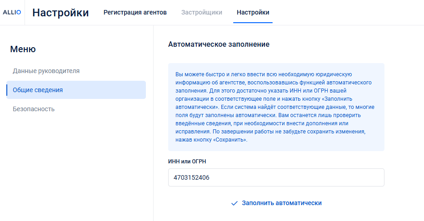The image size is (424, 221).
Task: Click the large Настройки page title
Action: click(x=60, y=13)
